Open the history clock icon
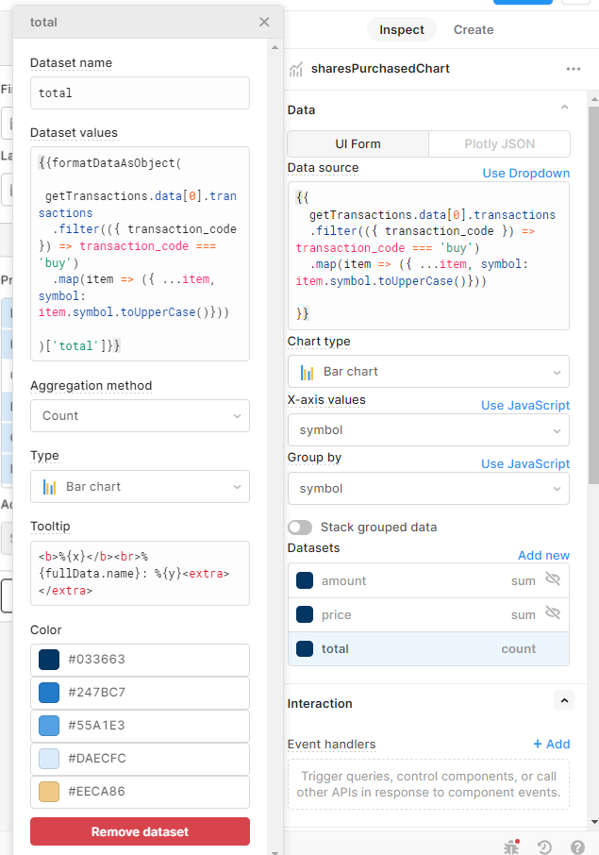The width and height of the screenshot is (599, 855). point(544,847)
